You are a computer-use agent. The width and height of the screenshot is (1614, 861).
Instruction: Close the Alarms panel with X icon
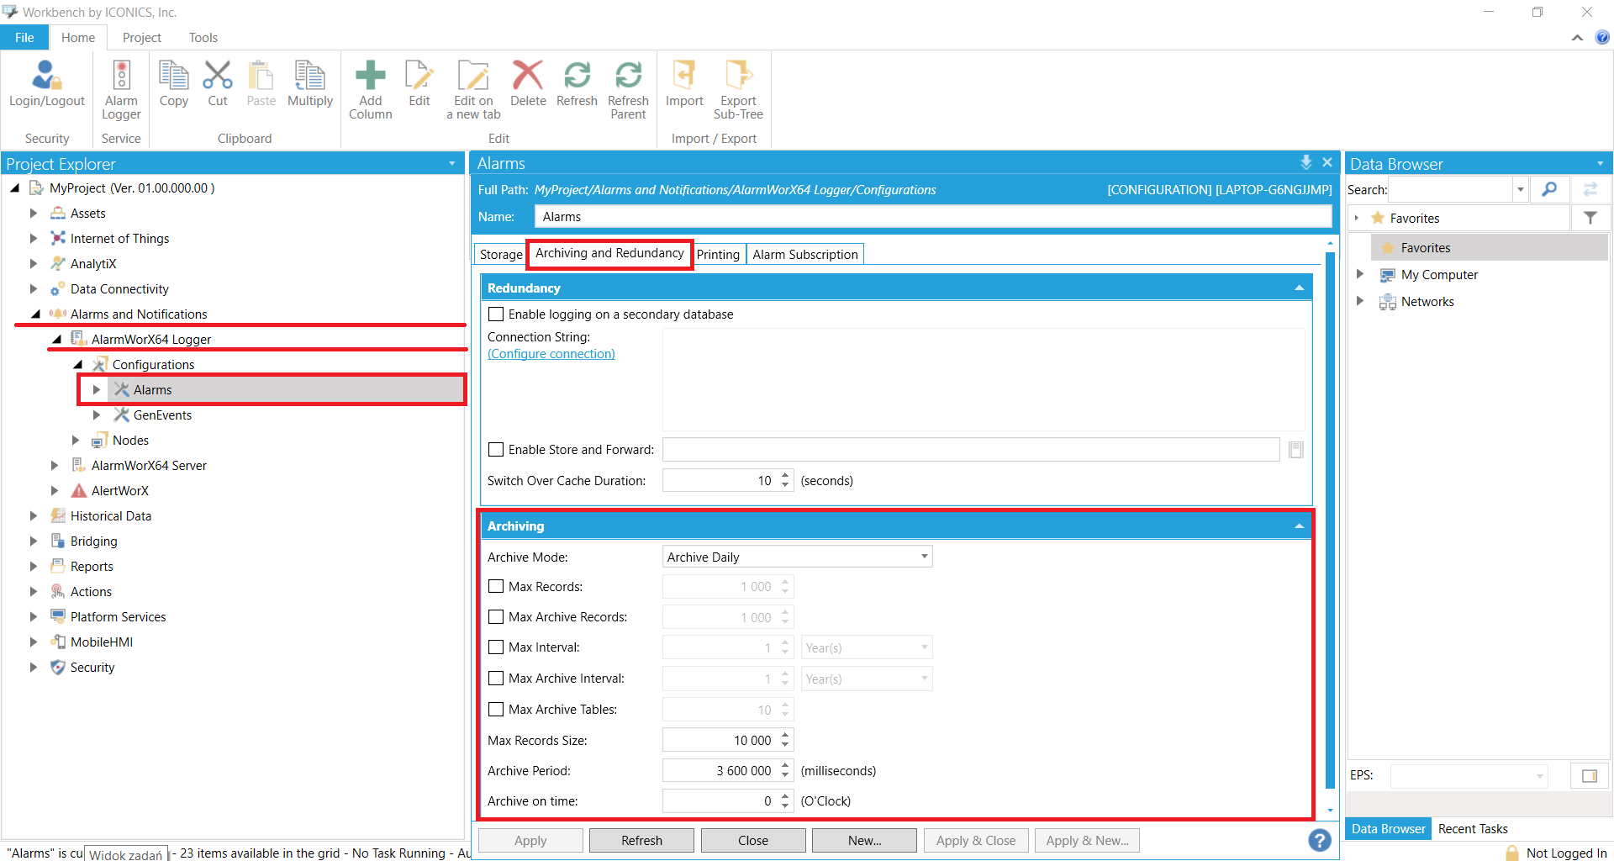1327,162
